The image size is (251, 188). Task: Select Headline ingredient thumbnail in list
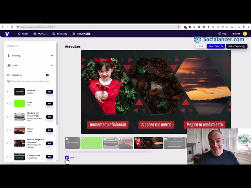(19, 92)
